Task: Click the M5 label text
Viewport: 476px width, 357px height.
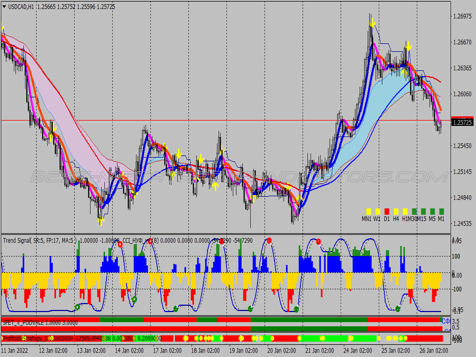Action: click(432, 219)
